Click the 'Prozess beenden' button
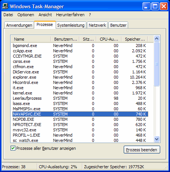170x172 pixels. (142, 149)
